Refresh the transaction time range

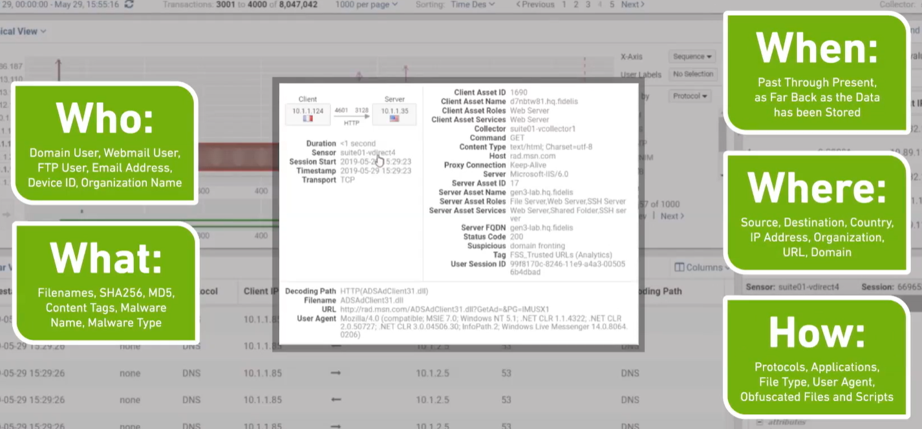(129, 5)
